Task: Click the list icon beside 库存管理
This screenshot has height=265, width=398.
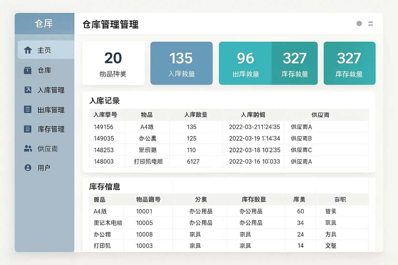Action: click(28, 129)
